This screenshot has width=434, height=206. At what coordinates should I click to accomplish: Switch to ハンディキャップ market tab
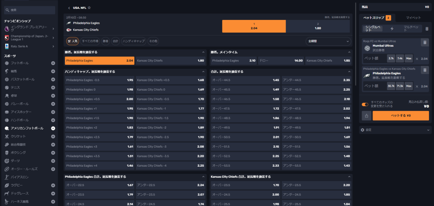pyautogui.click(x=134, y=41)
